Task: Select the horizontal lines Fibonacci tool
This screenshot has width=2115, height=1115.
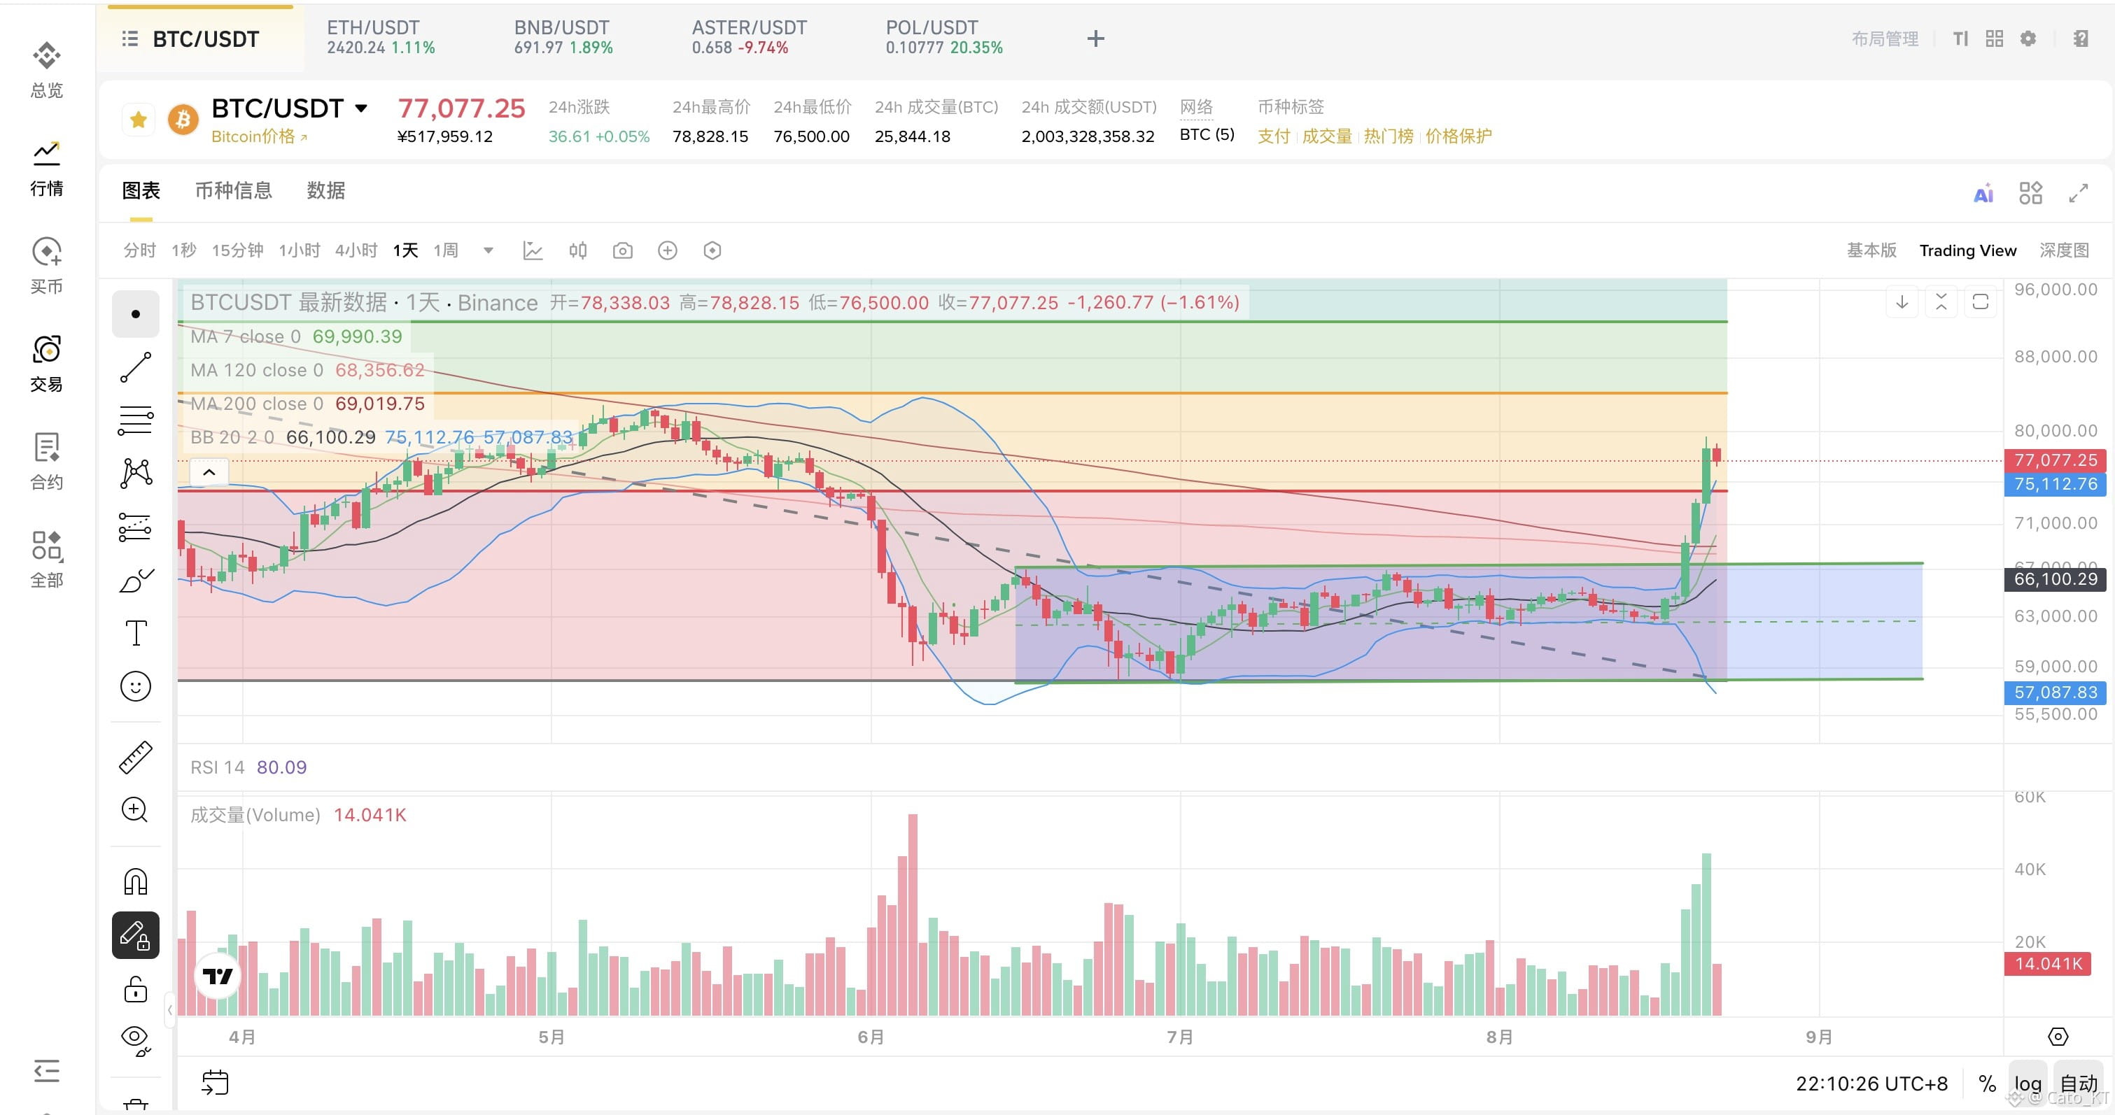Action: (136, 420)
